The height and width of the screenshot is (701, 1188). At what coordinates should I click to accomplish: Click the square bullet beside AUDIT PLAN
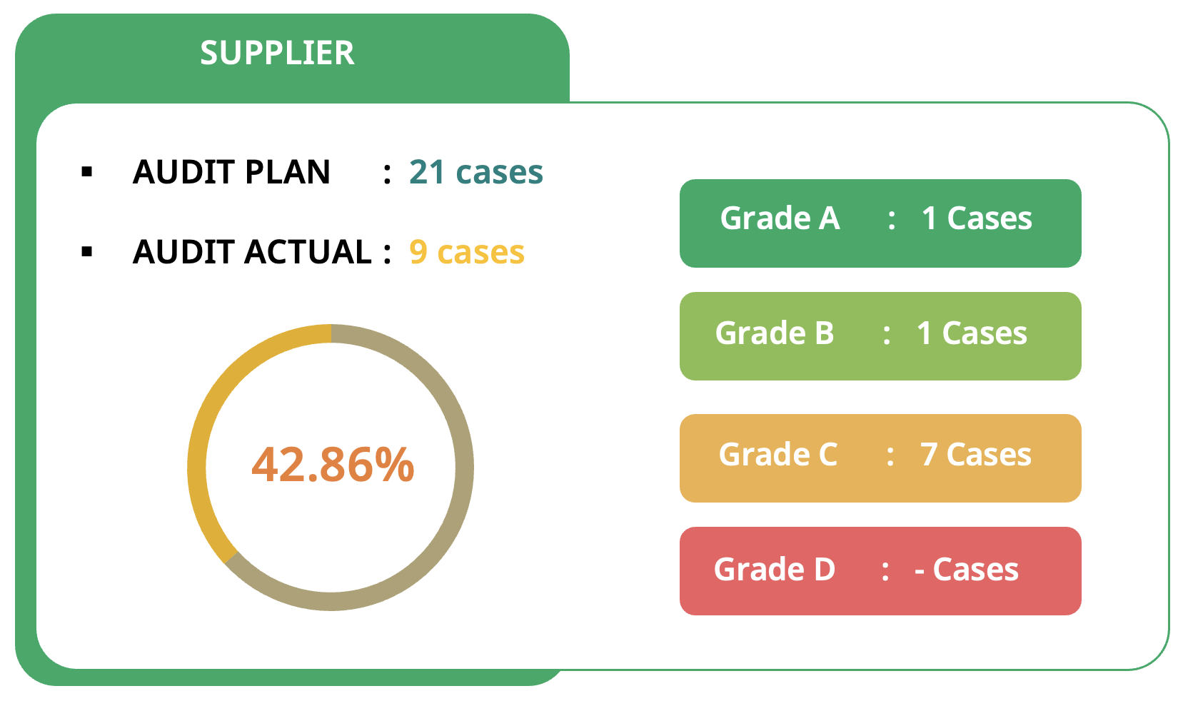click(x=87, y=171)
